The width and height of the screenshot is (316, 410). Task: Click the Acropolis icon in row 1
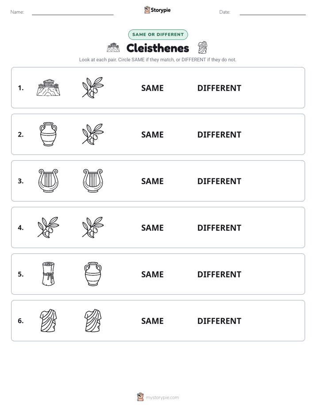pos(48,87)
